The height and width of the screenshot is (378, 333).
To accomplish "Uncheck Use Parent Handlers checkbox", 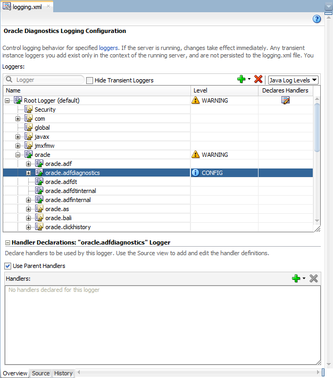I will pos(8,266).
